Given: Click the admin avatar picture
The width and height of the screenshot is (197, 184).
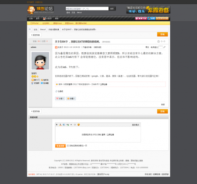Looking at the screenshot, I should 40,60.
